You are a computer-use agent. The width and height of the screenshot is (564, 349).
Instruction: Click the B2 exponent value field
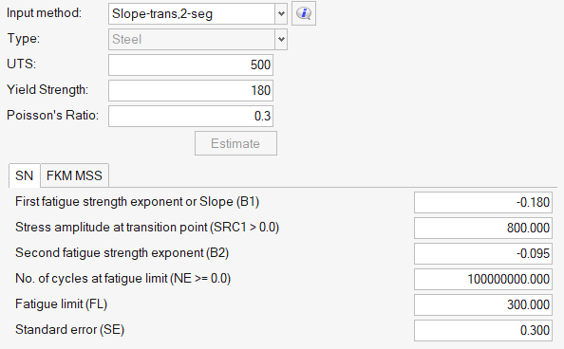(x=483, y=253)
